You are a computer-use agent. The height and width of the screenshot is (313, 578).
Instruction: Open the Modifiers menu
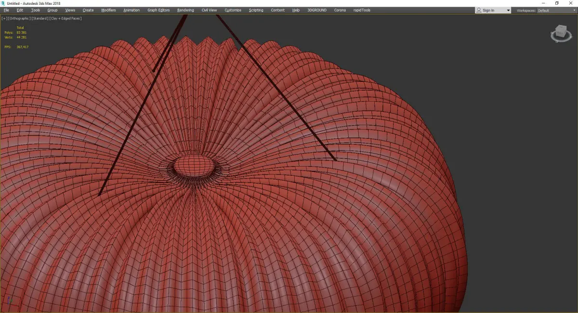pos(108,10)
